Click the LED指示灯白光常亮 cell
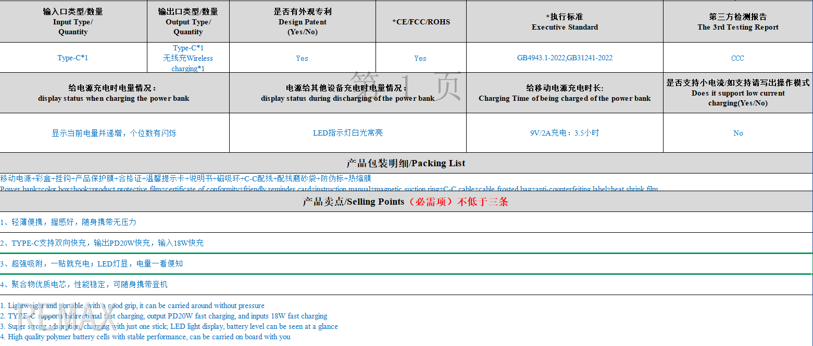The image size is (813, 346). (347, 133)
